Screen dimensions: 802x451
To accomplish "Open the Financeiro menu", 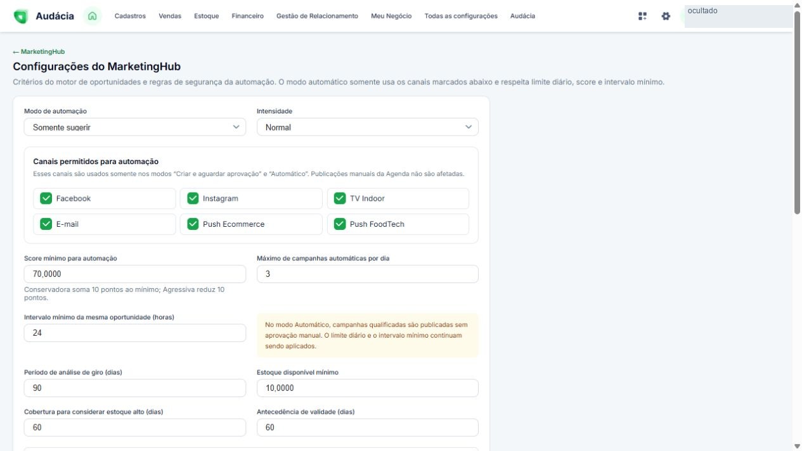I will [x=248, y=16].
